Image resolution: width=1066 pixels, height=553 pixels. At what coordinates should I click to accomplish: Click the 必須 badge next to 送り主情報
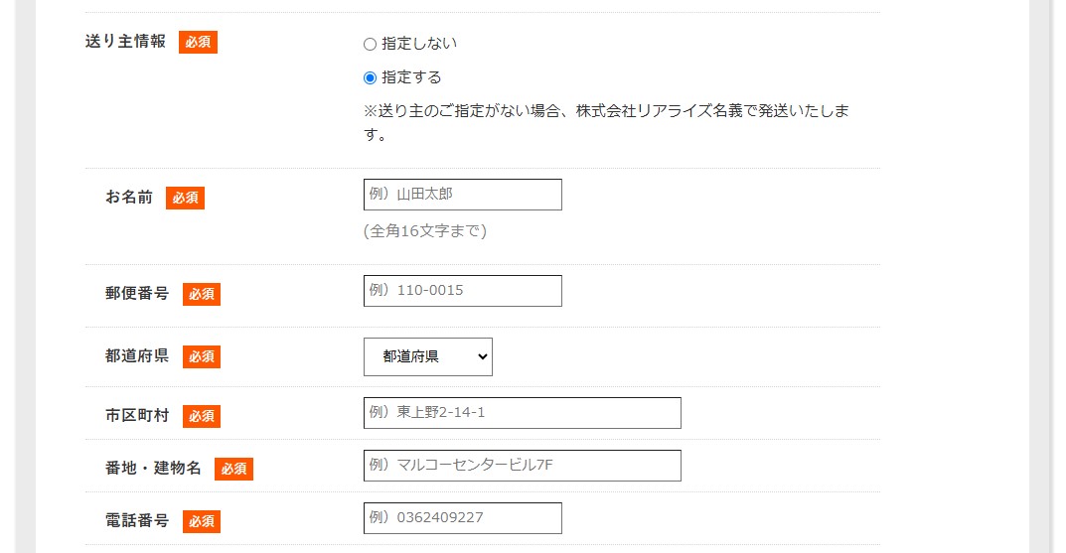click(198, 42)
